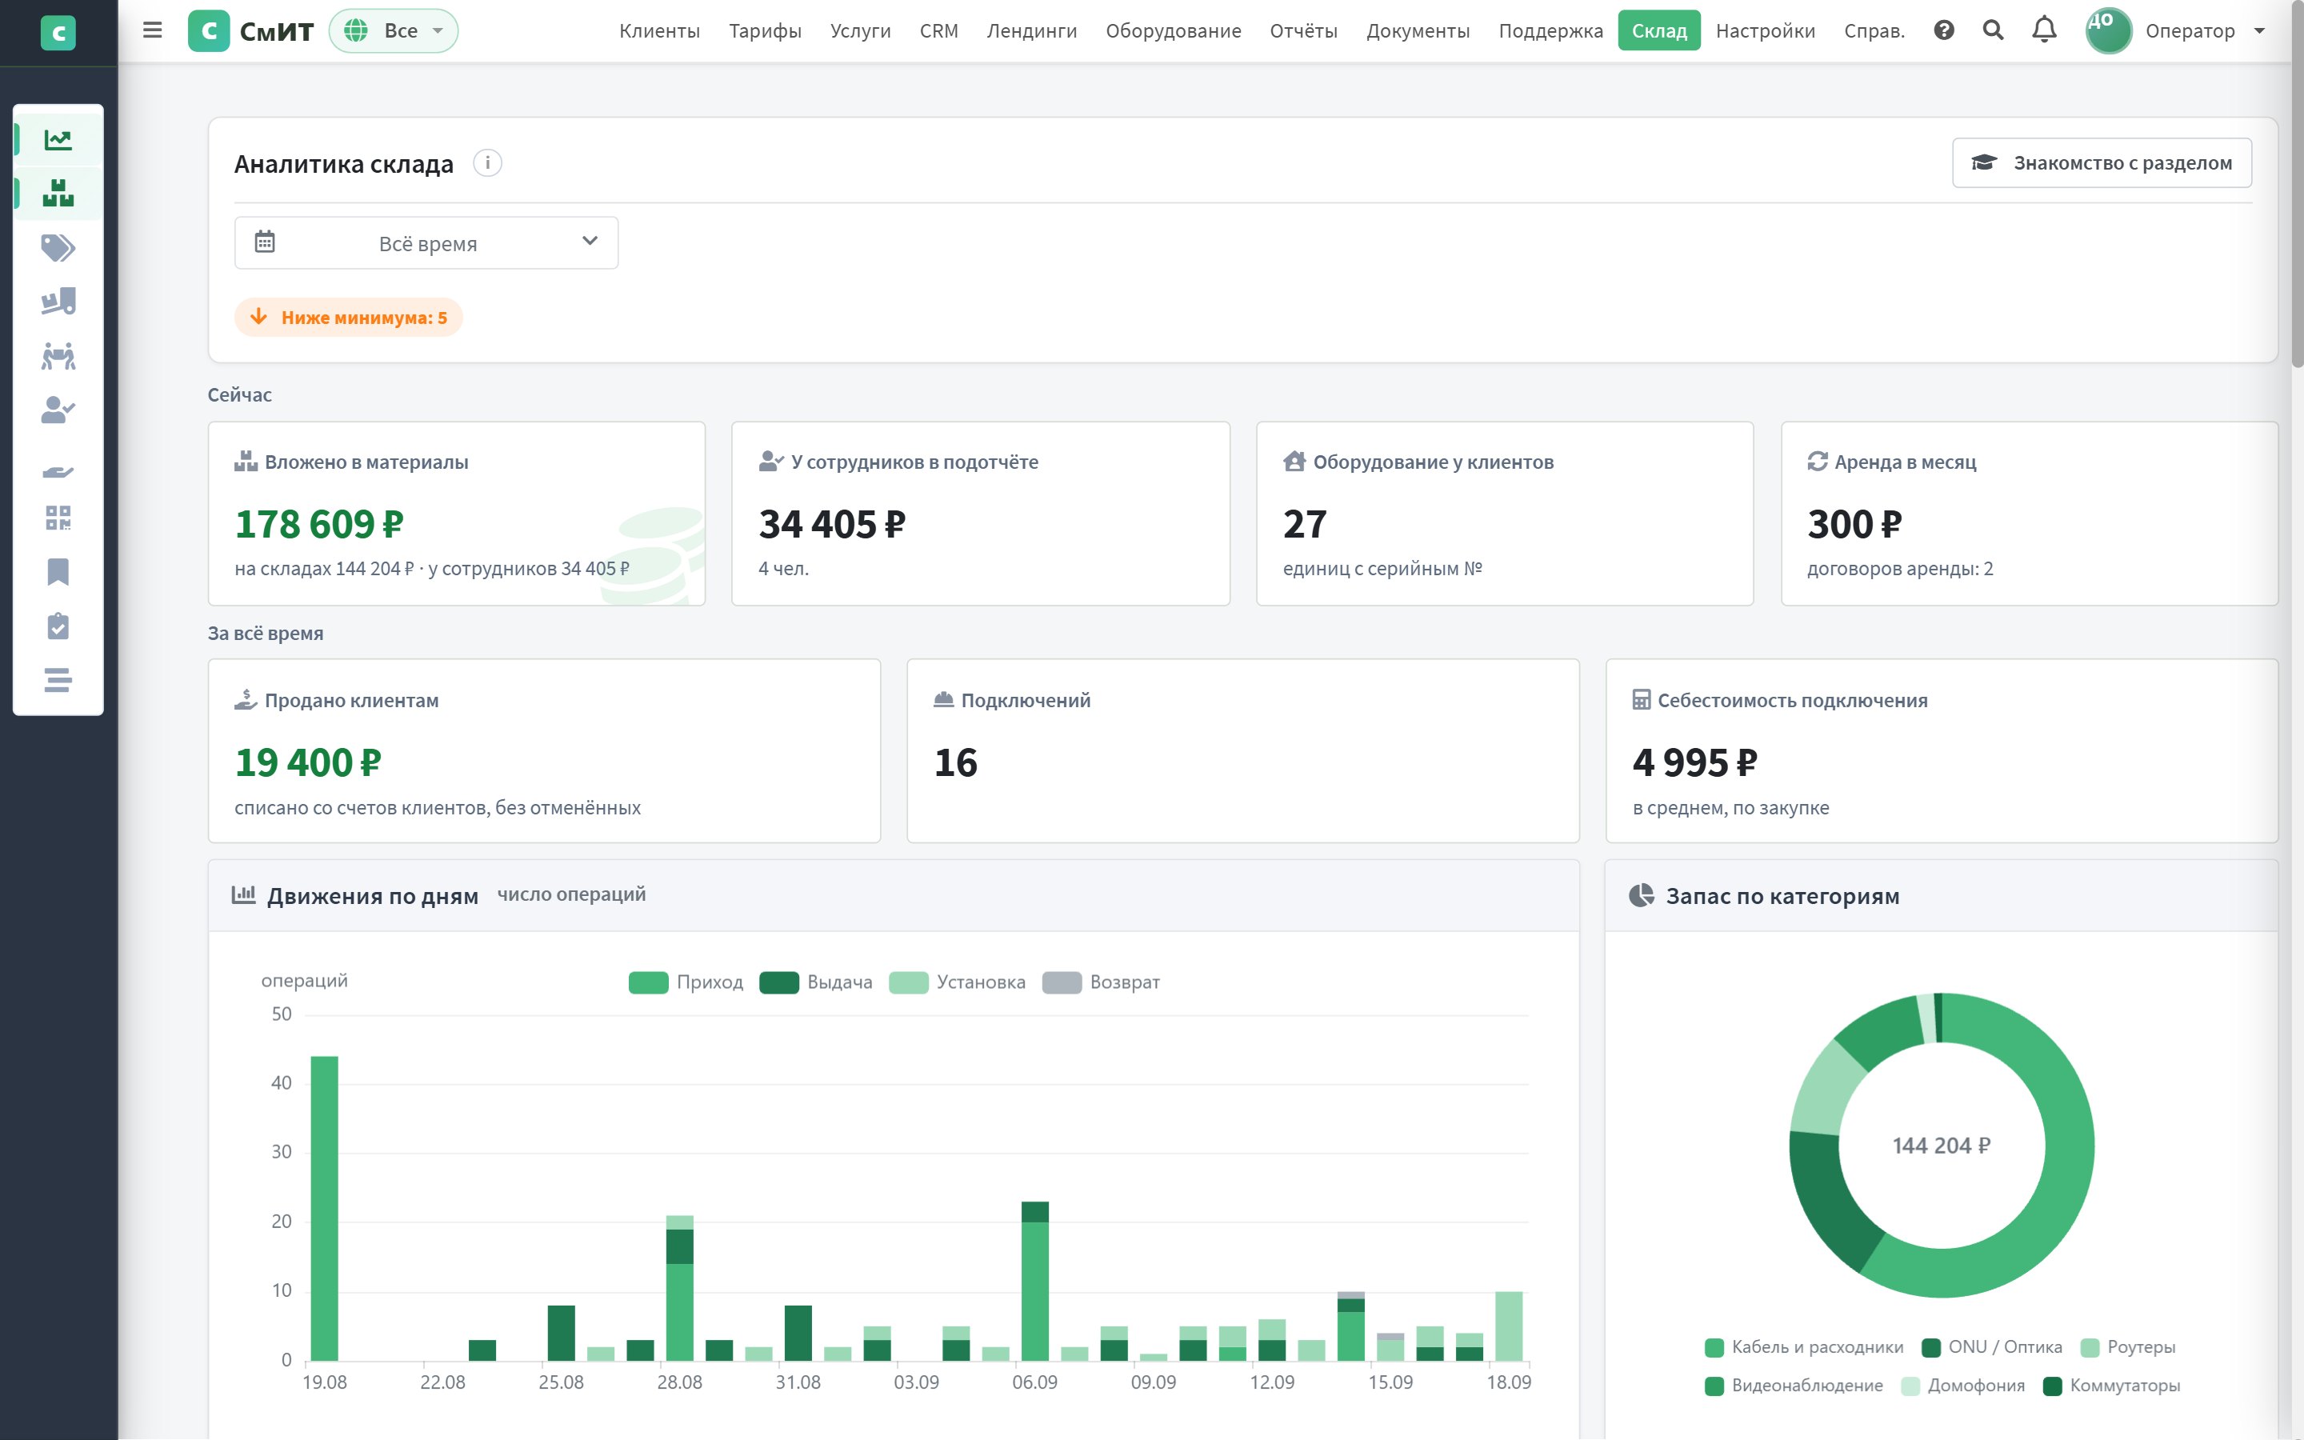
Task: Open the help question mark icon
Action: coord(1944,30)
